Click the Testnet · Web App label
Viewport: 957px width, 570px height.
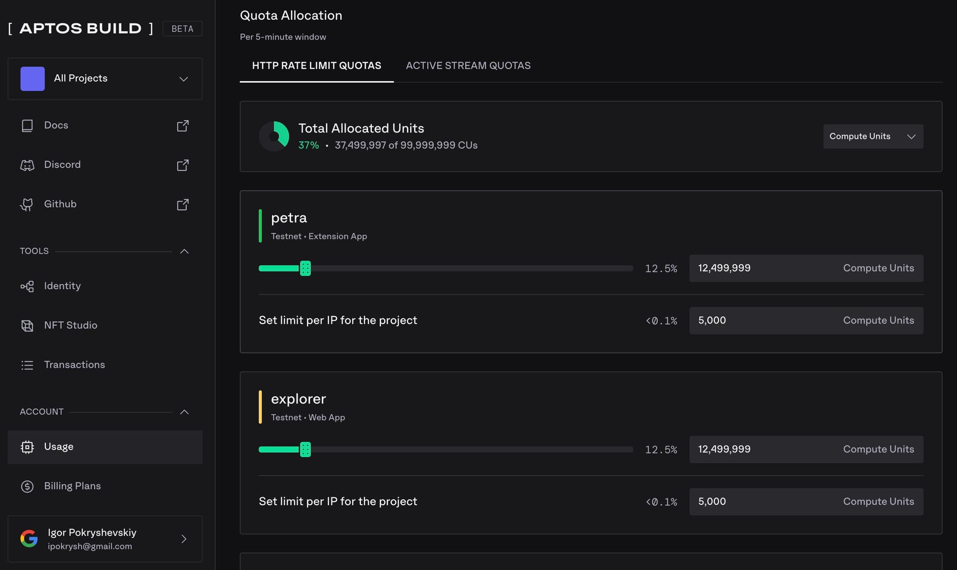click(x=308, y=418)
